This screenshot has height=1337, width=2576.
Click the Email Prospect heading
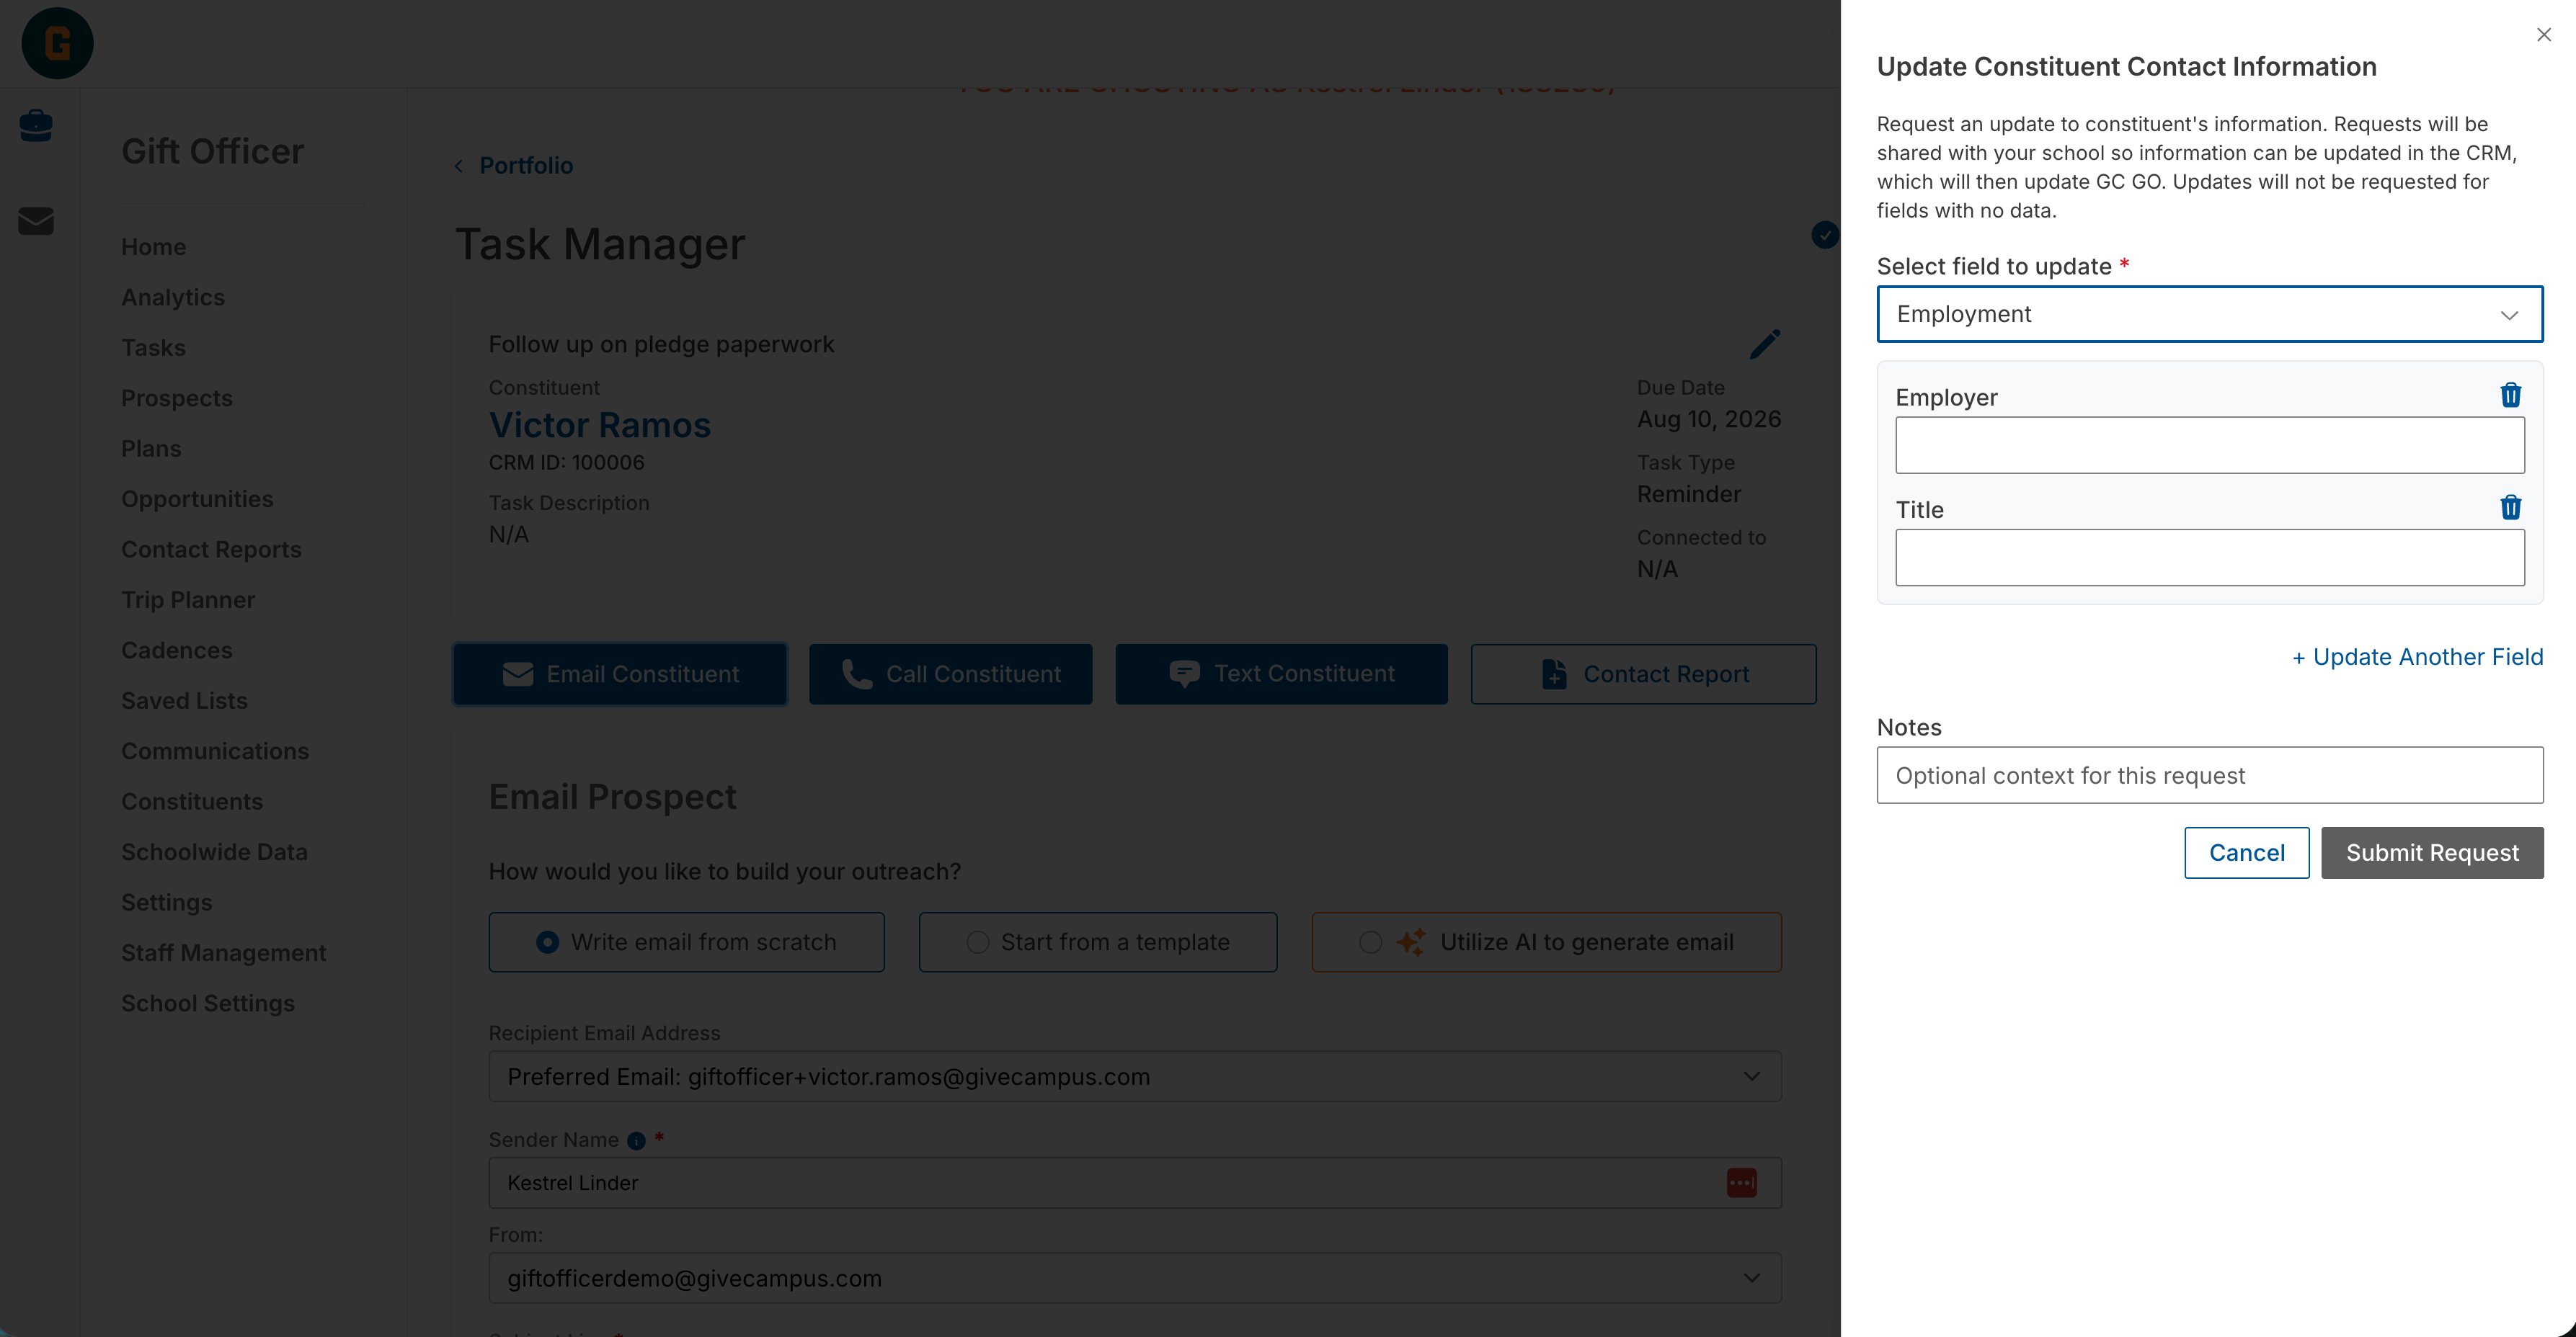(x=612, y=797)
